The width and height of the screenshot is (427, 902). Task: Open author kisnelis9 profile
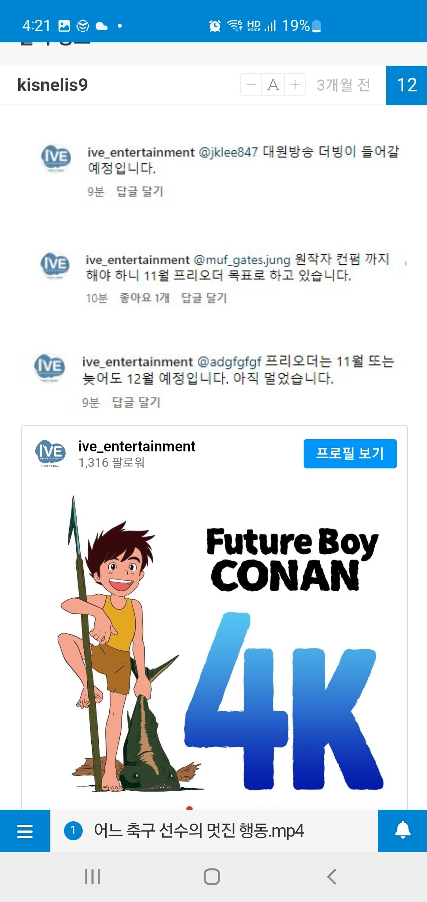pos(52,85)
